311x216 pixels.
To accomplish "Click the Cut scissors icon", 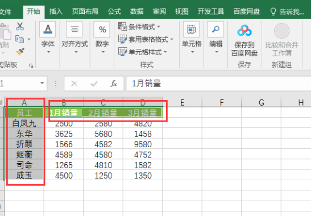I will pyautogui.click(x=20, y=26).
